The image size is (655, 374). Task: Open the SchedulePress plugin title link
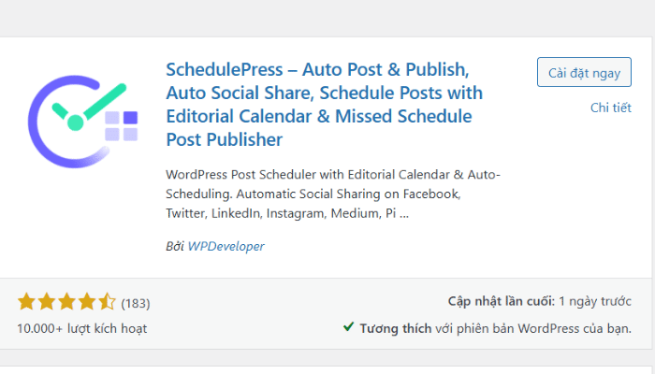tap(324, 105)
